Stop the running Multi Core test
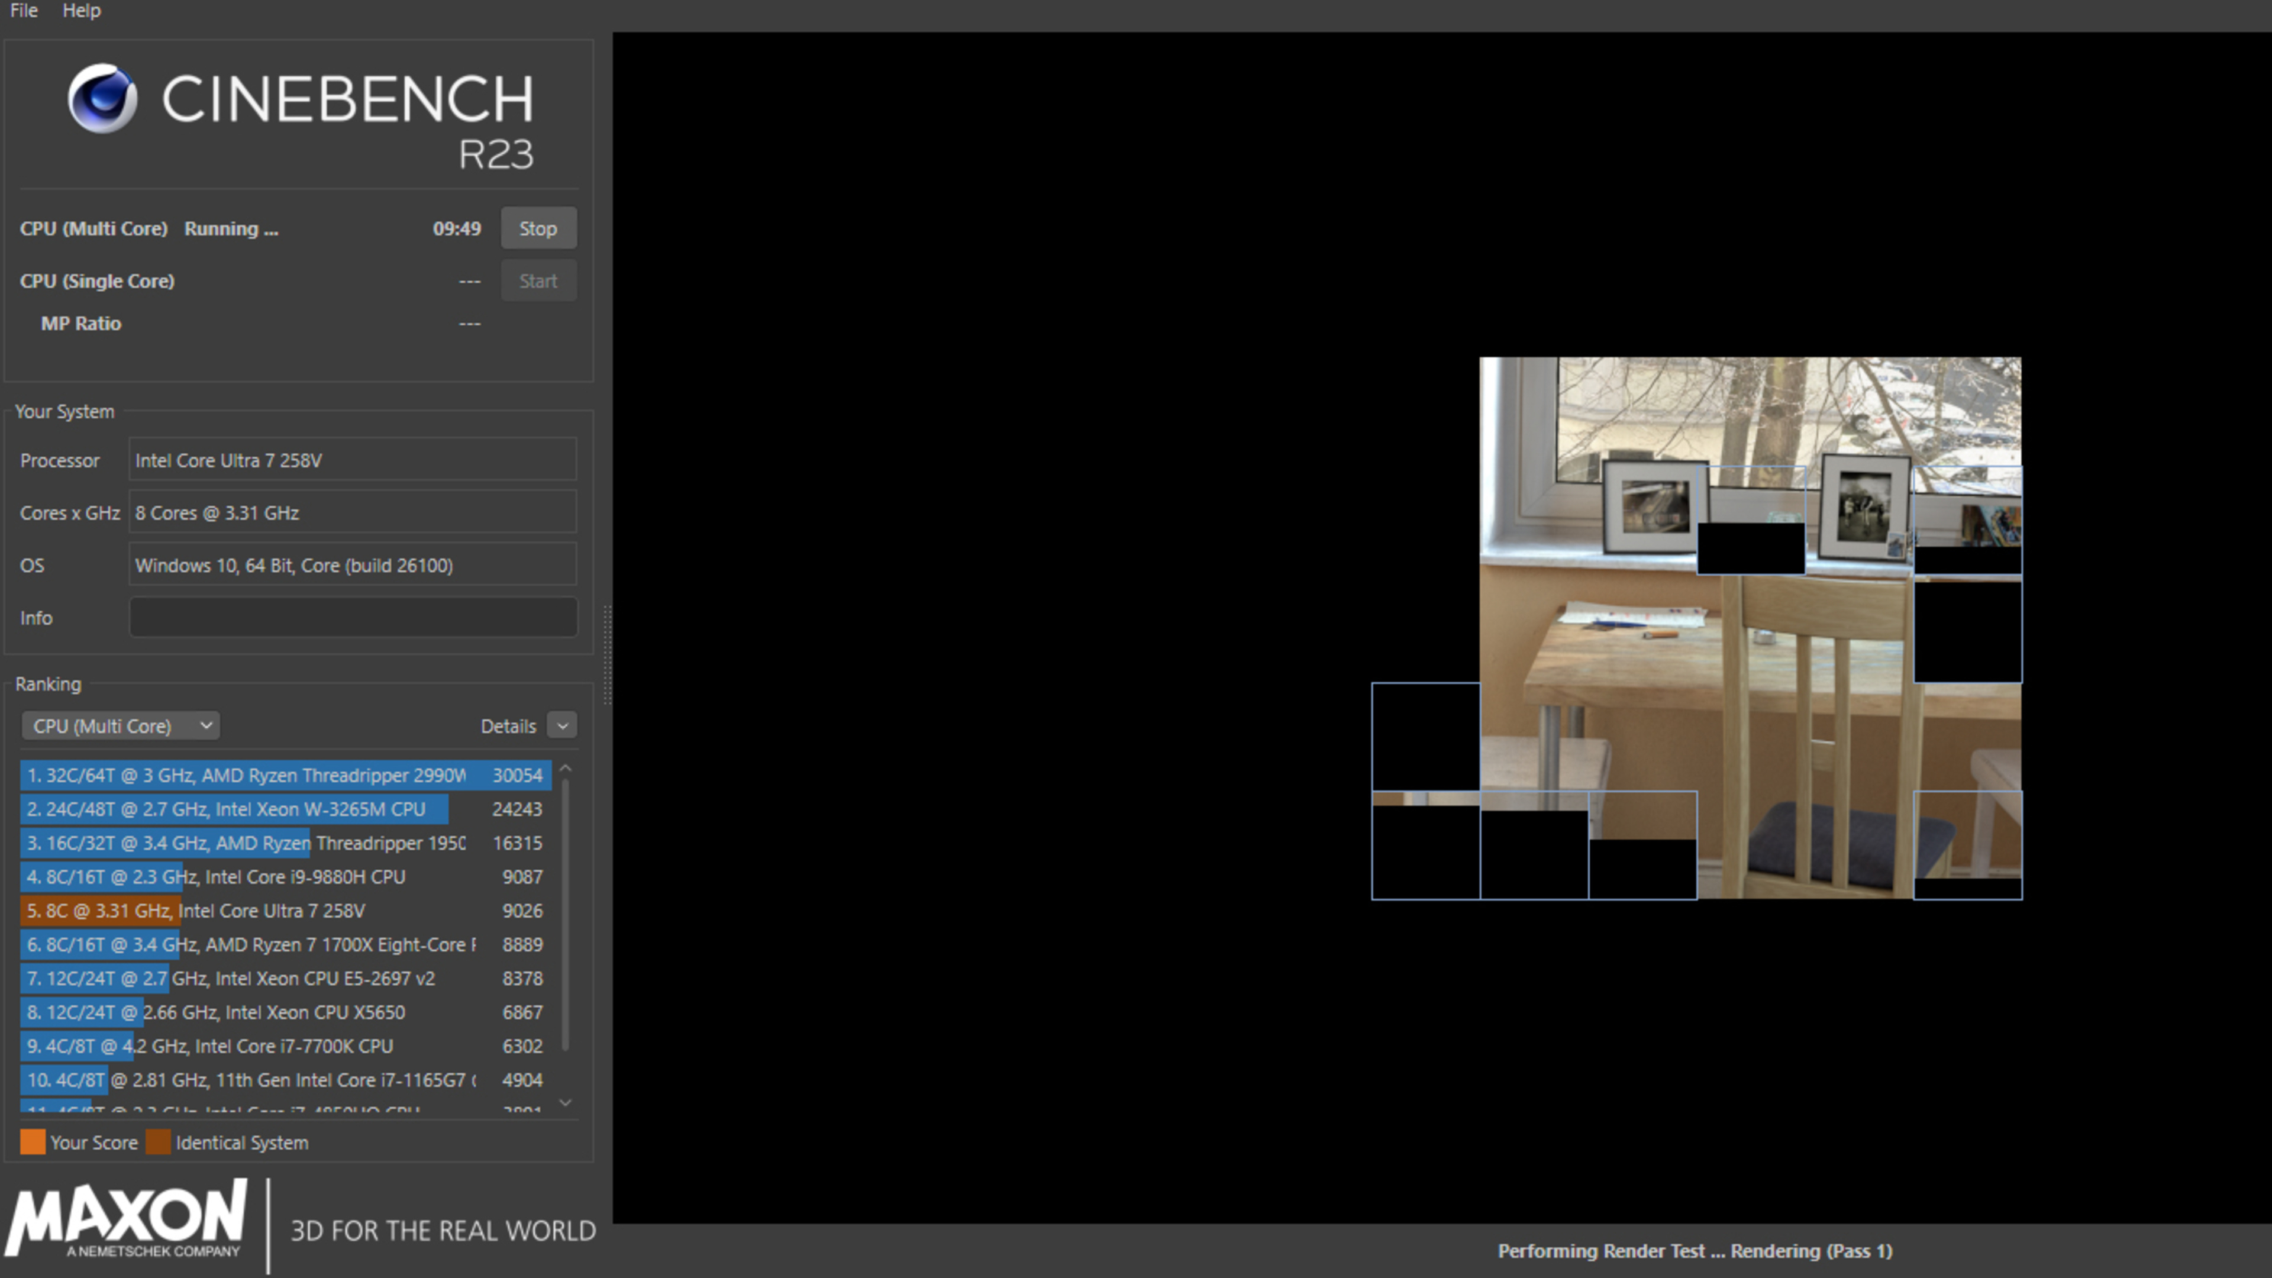2272x1278 pixels. [538, 228]
